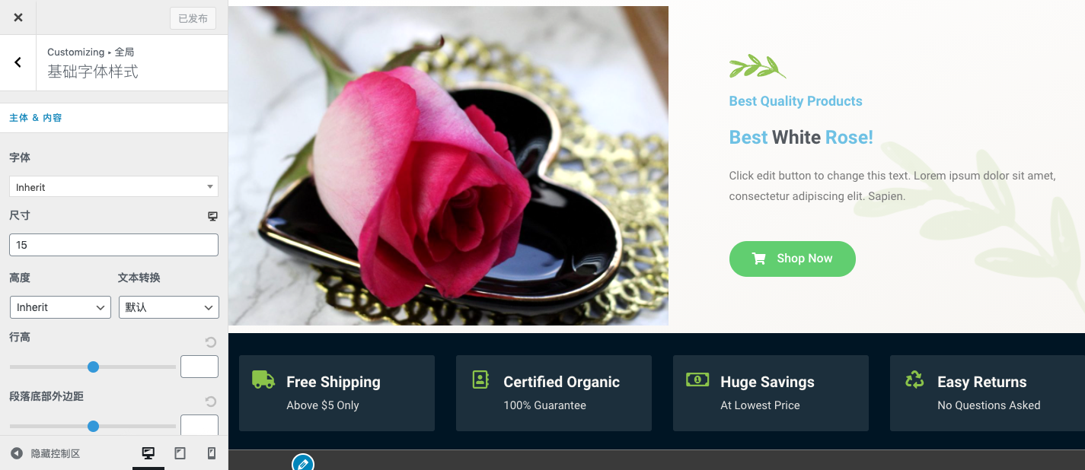Open the 字体 Inherit font dropdown
Screen dimensions: 1085x470
(113, 186)
